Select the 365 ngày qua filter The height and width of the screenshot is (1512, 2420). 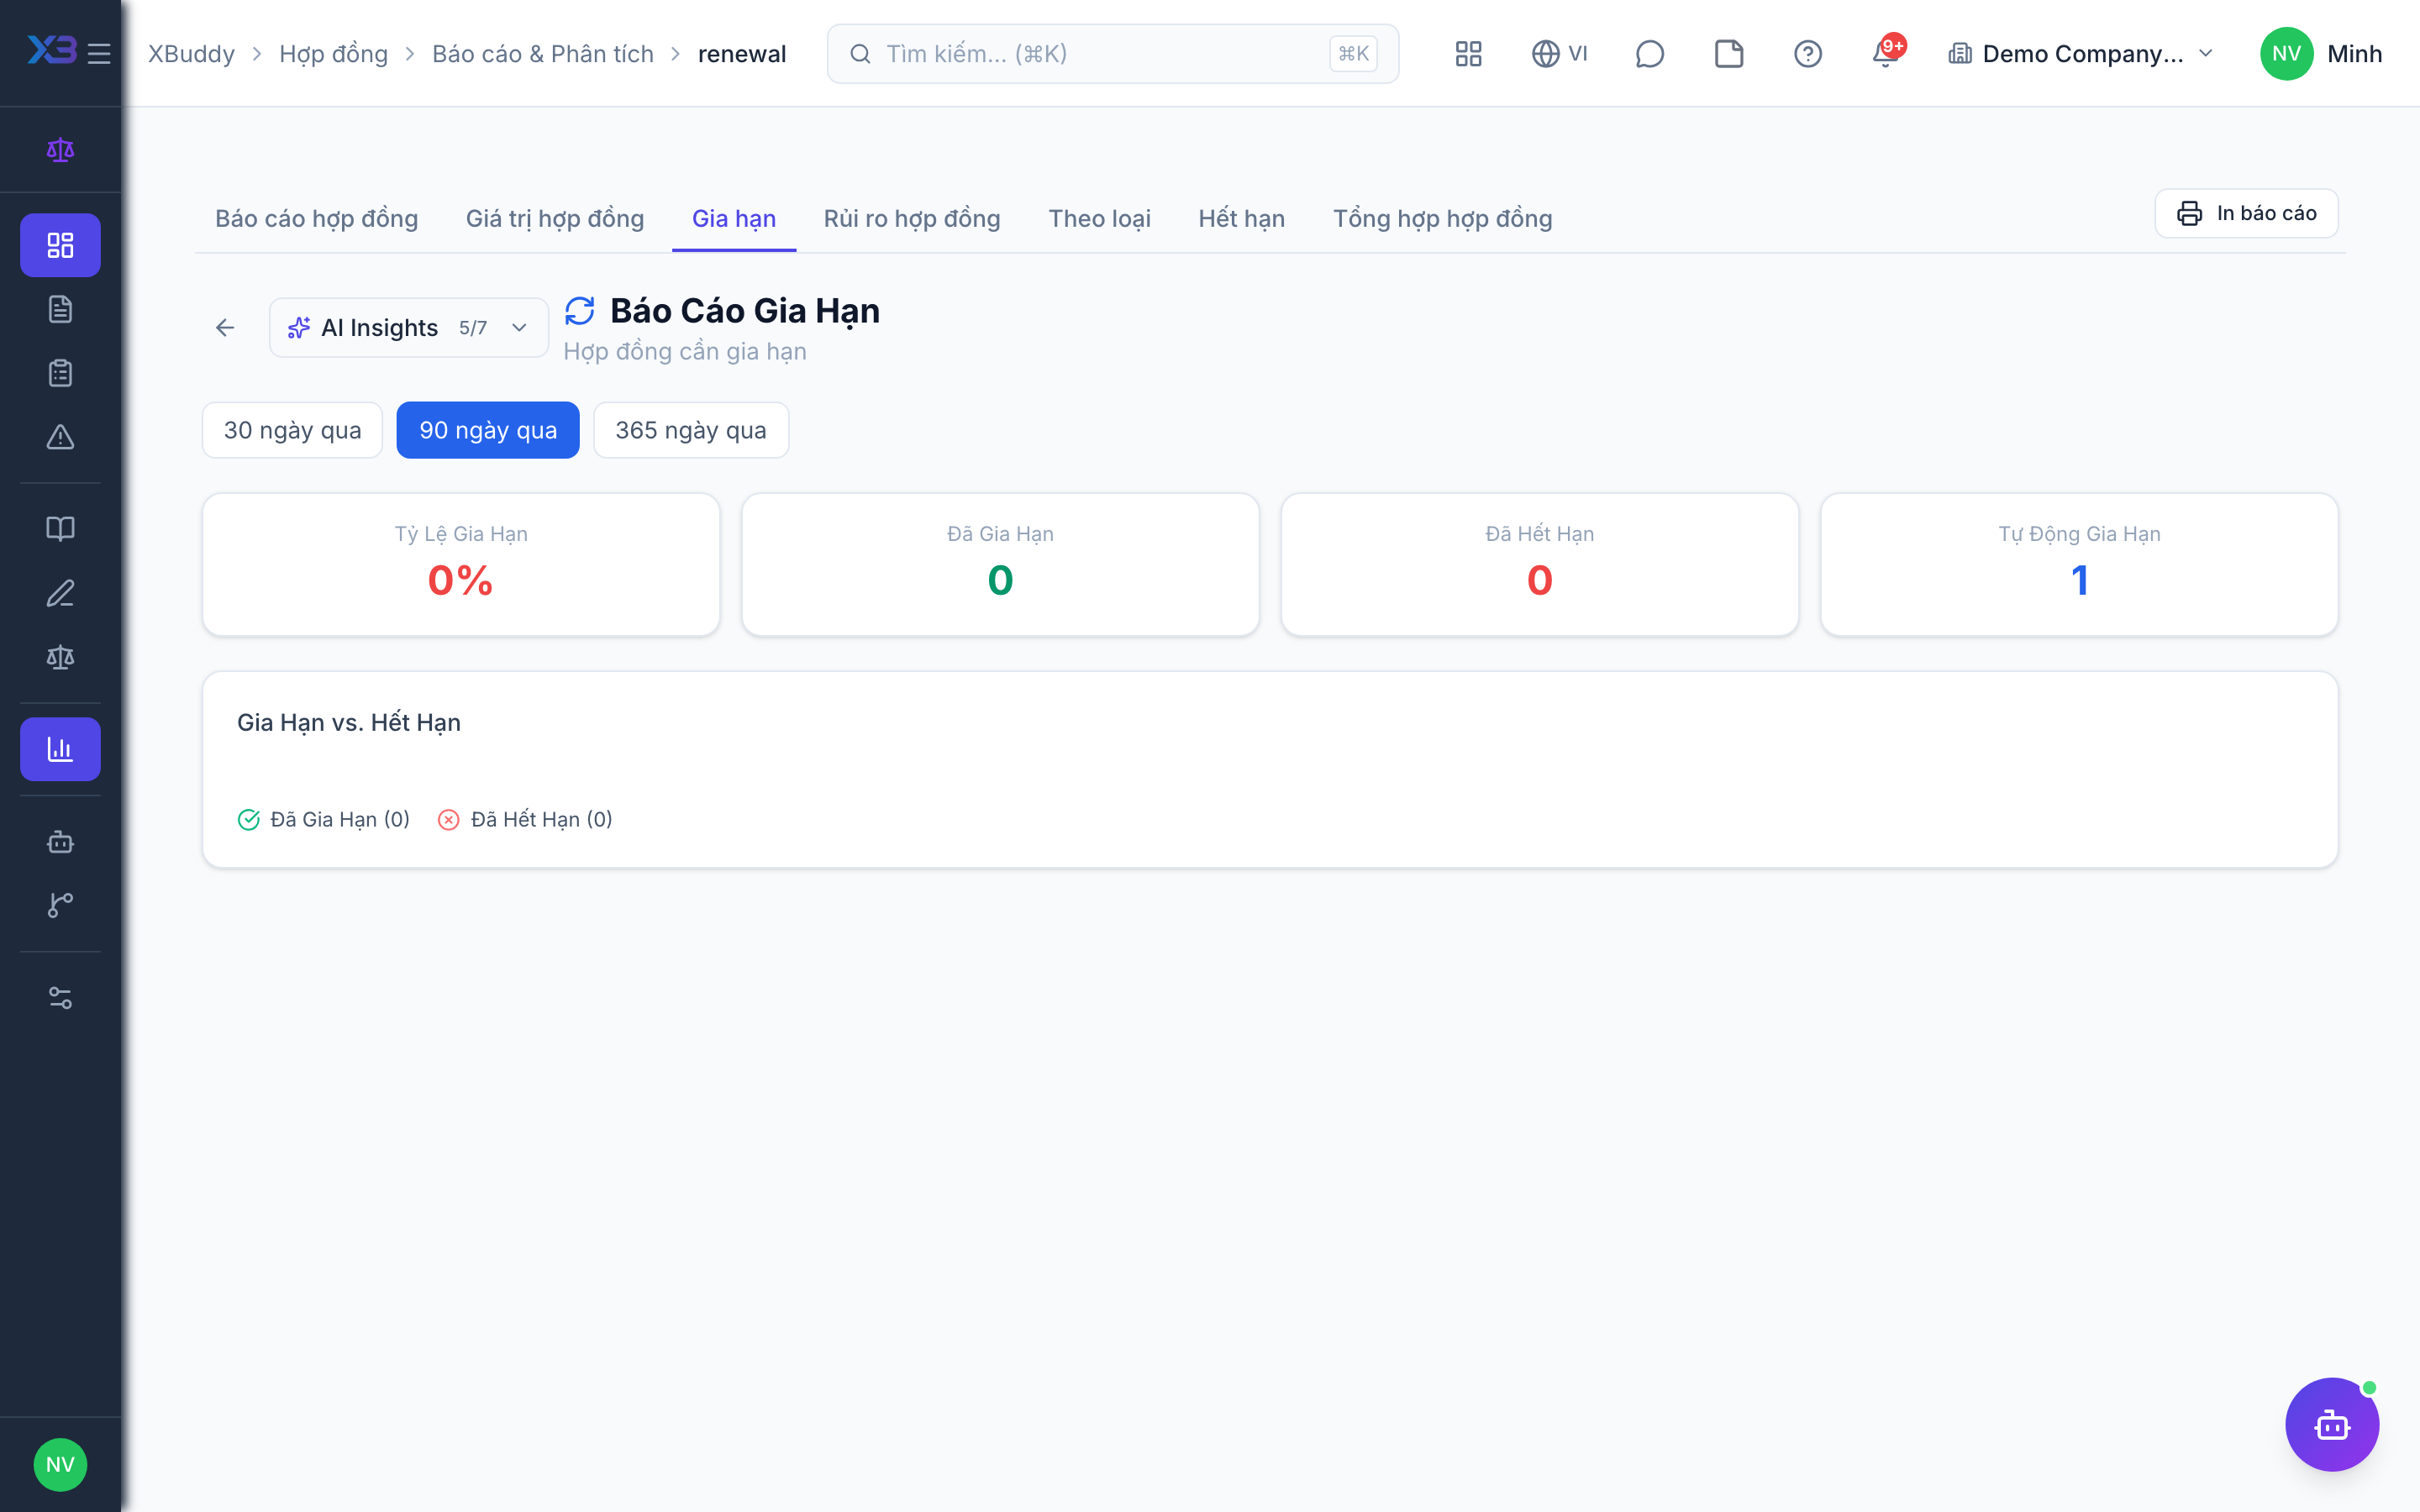691,430
